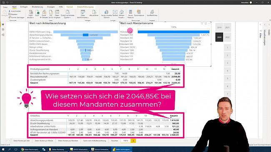
Task: Open the Daten/Drillvorgang ribbon tab
Action: (85, 7)
